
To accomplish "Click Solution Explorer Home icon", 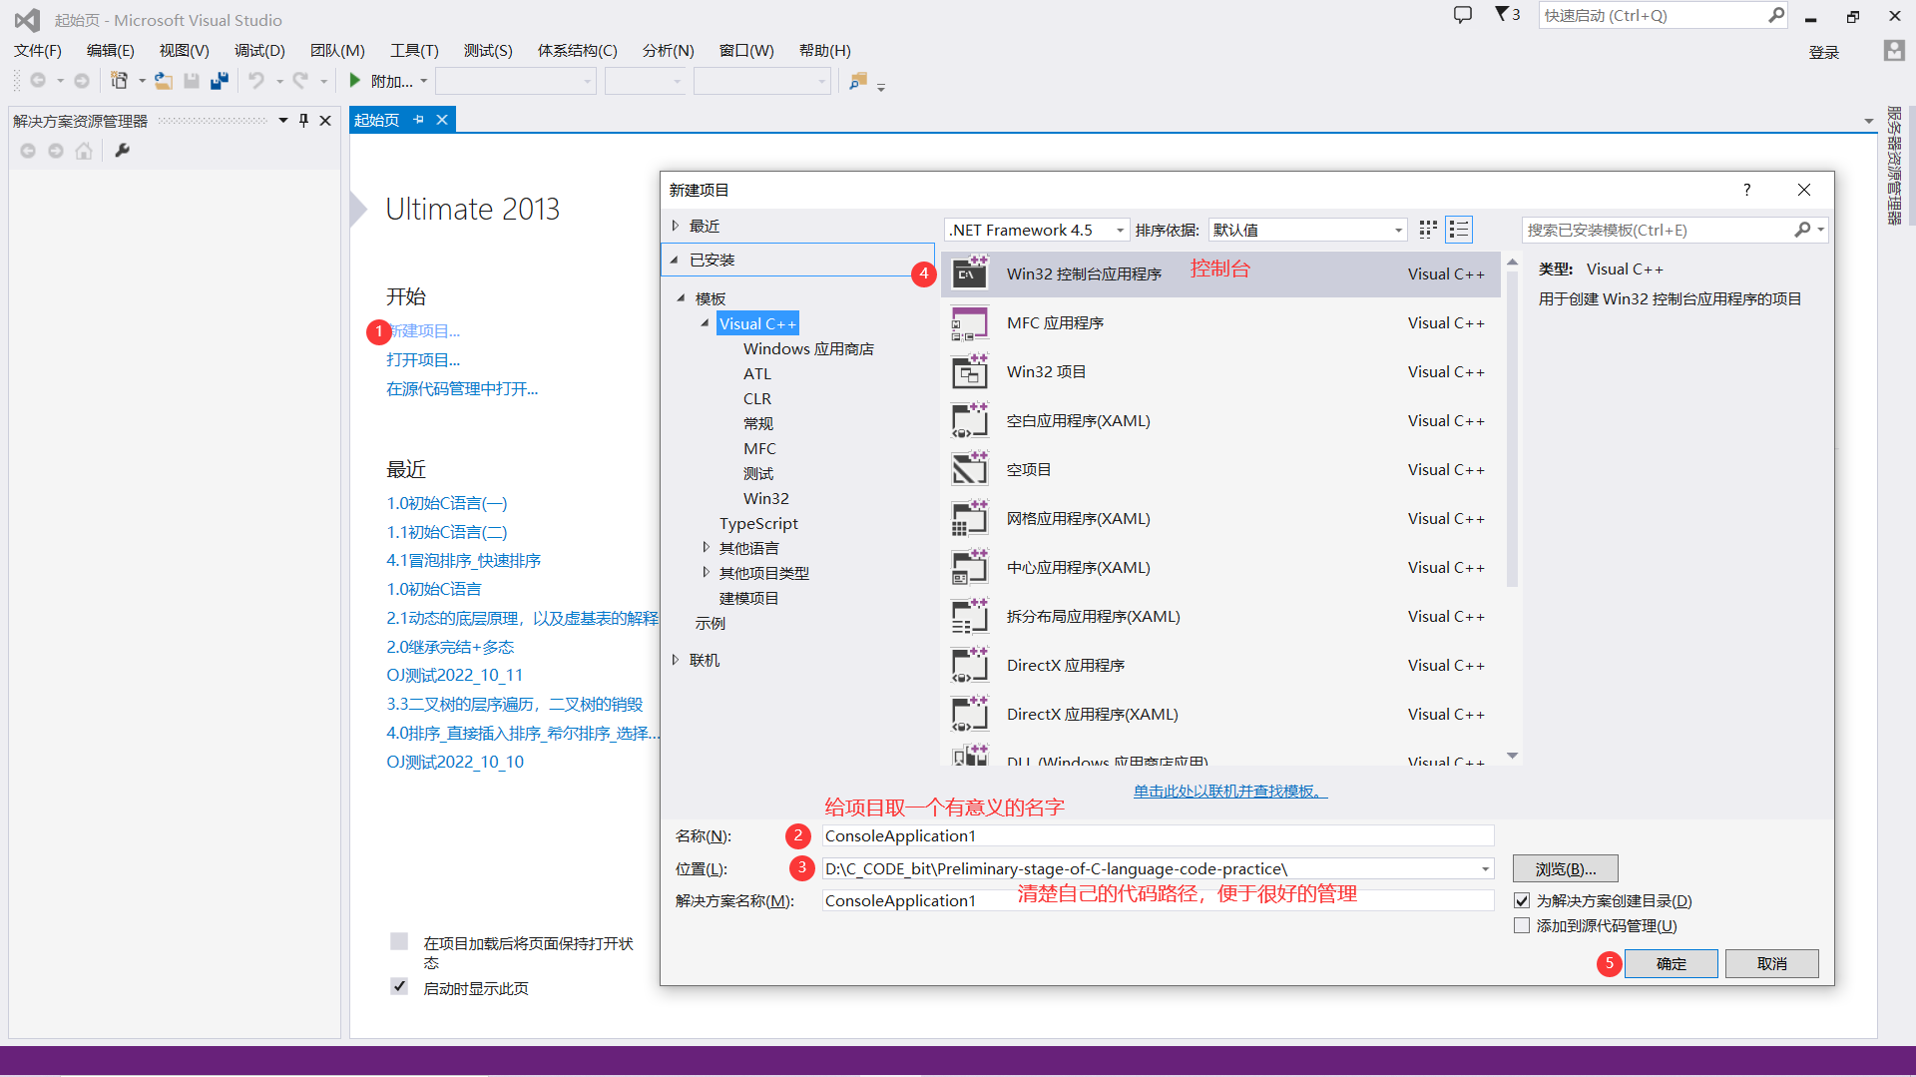I will (84, 151).
